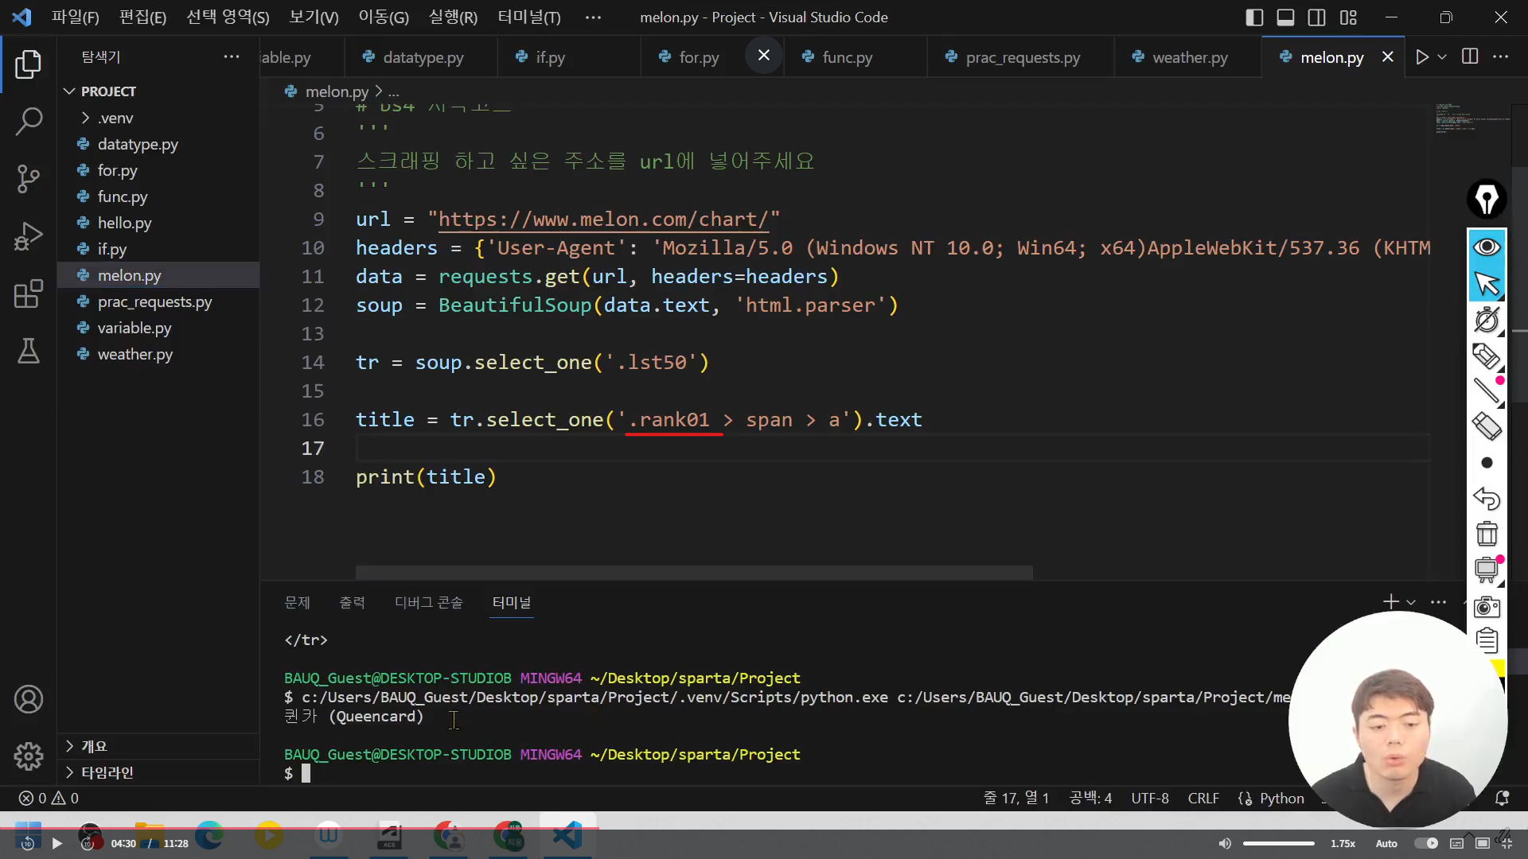Image resolution: width=1528 pixels, height=859 pixels.
Task: Switch to the 디버그 콘솔 tab
Action: pyautogui.click(x=428, y=602)
